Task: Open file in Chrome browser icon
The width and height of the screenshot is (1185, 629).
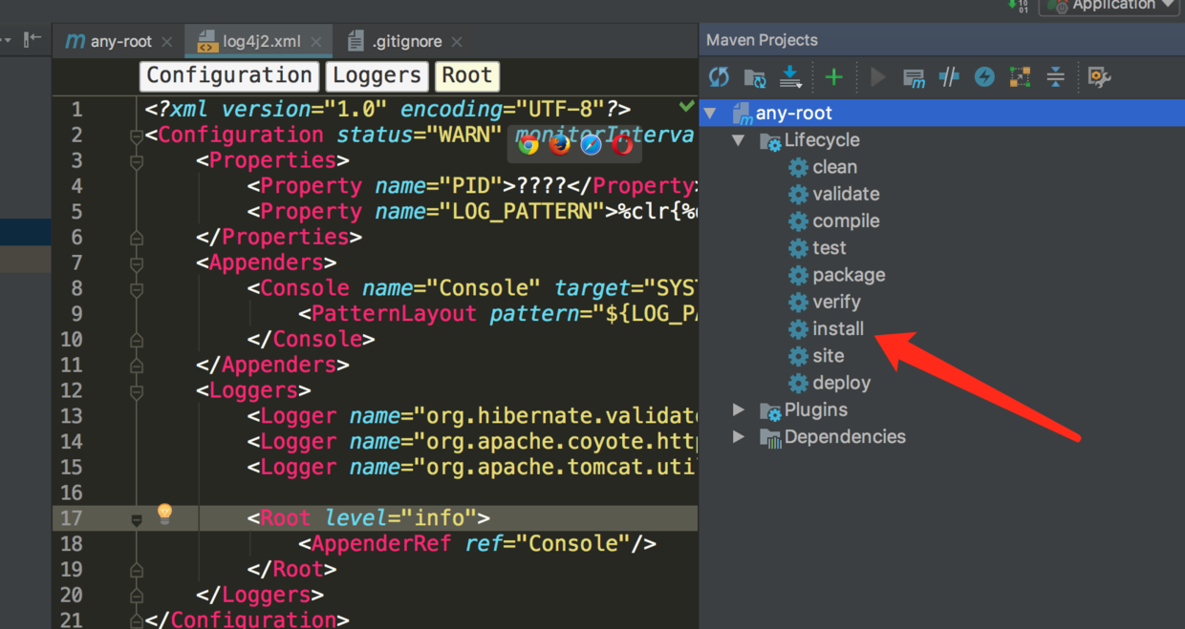Action: [528, 144]
